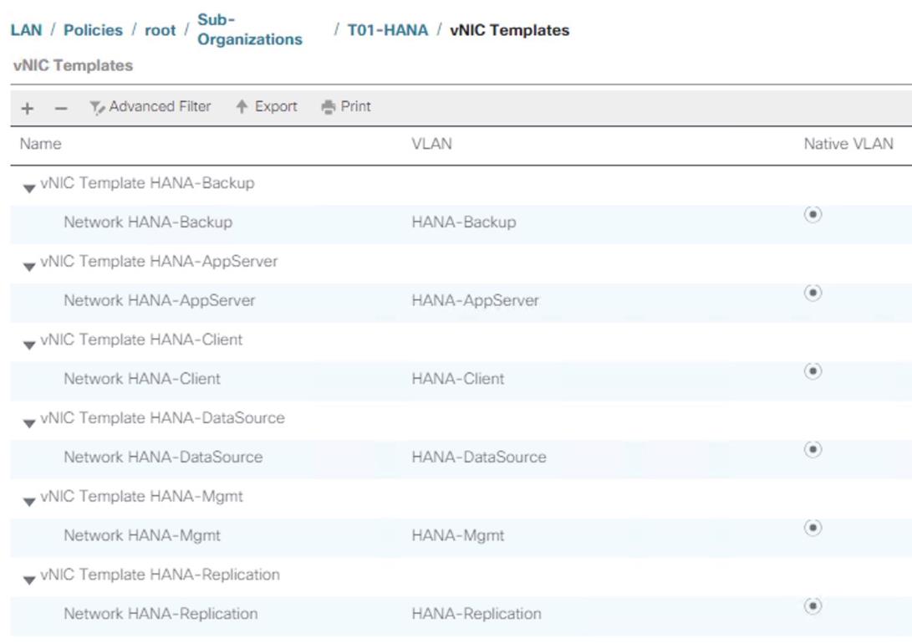Open T01-HANA breadcrumb link
Screen dimensions: 912x644
pos(387,30)
